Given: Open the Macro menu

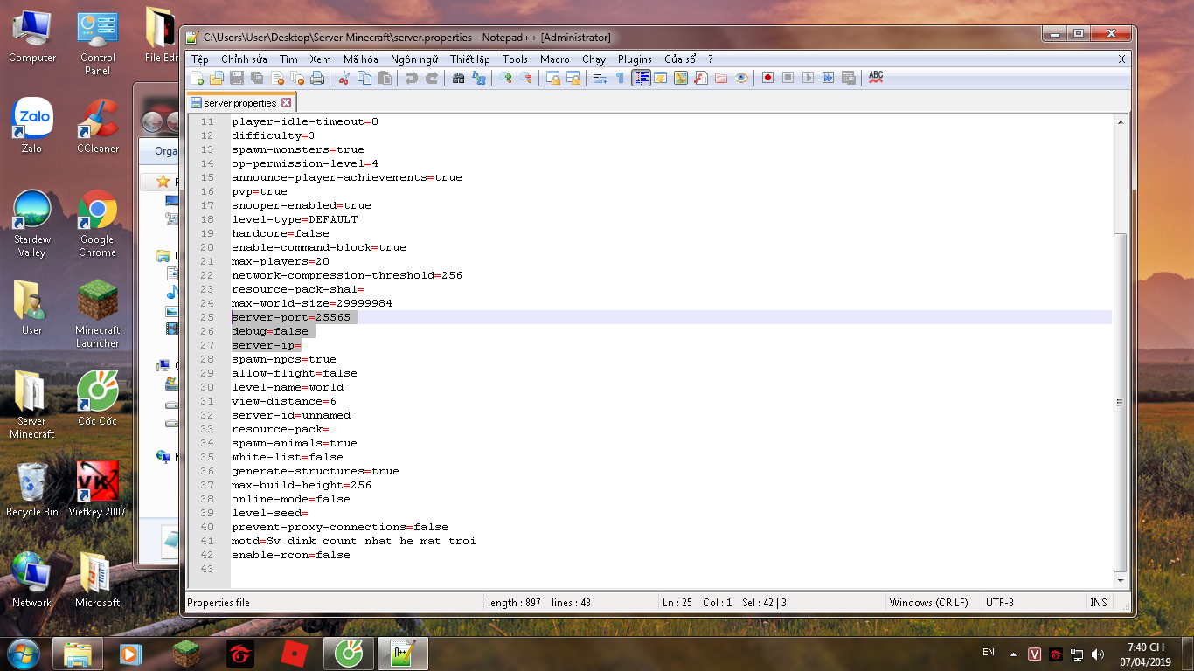Looking at the screenshot, I should [x=555, y=59].
